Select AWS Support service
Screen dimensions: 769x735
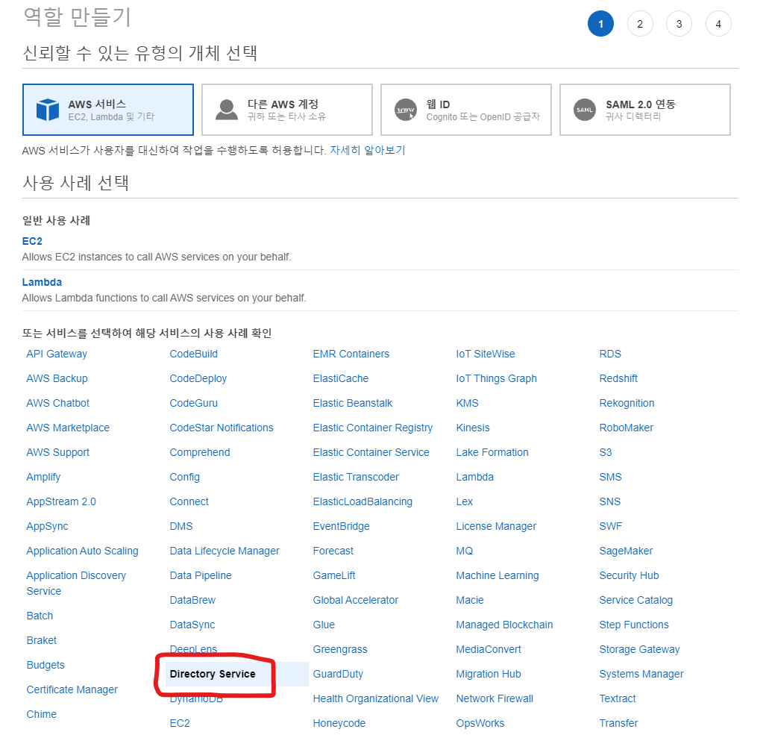pyautogui.click(x=58, y=452)
